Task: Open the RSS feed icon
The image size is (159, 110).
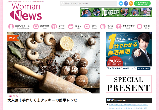Action: pos(131,3)
